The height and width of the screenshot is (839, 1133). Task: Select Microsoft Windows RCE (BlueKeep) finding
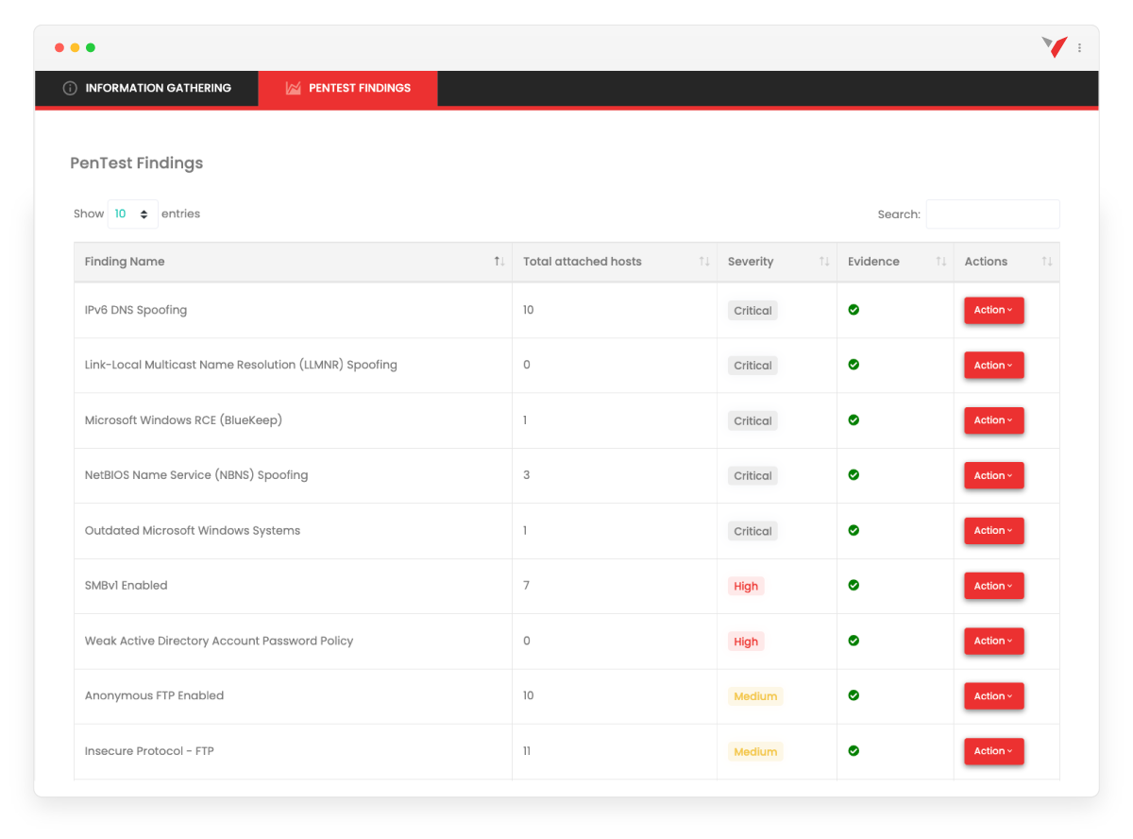[183, 420]
